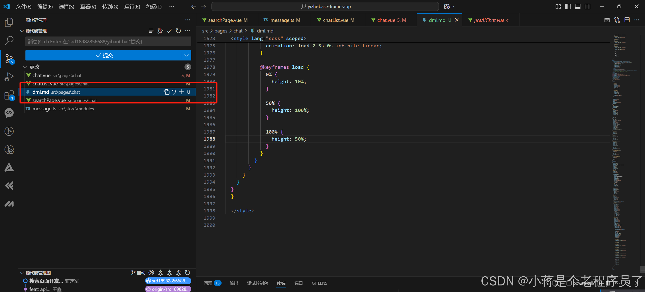Refresh the source control panel
The width and height of the screenshot is (645, 292).
(178, 31)
